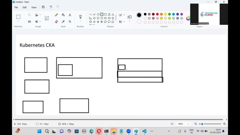Choose the Rounded rectangle shape
The height and width of the screenshot is (135, 240).
point(105,14)
